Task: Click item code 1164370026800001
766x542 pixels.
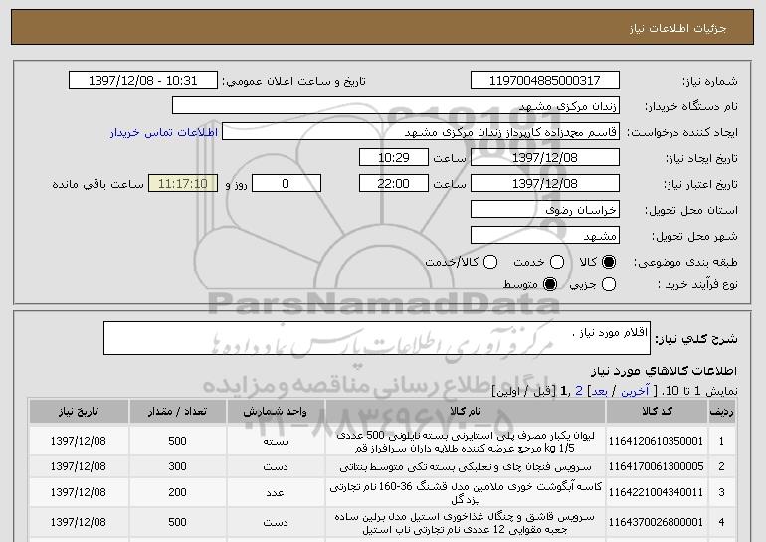Action: tap(656, 522)
